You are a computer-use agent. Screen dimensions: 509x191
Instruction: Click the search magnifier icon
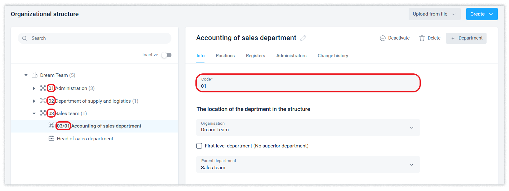tap(25, 38)
